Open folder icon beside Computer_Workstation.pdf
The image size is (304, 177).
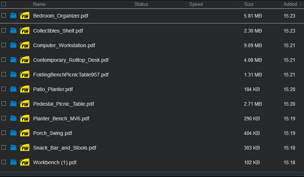14,45
